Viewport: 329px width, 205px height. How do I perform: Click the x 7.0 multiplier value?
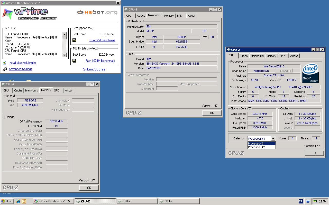click(260, 118)
